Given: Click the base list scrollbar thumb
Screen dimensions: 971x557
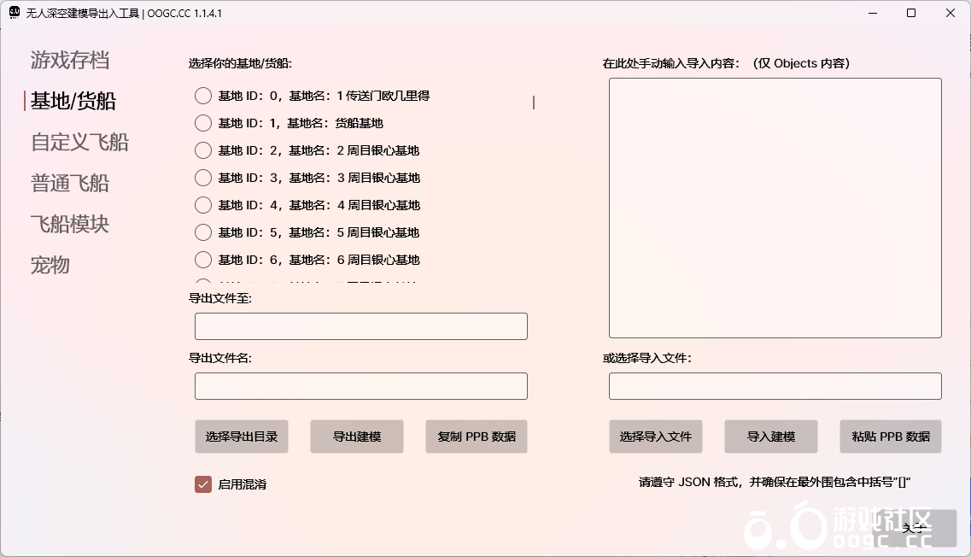Looking at the screenshot, I should (x=534, y=103).
